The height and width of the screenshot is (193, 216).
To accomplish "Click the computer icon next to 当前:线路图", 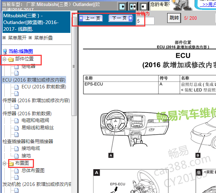I will (x=5, y=51).
